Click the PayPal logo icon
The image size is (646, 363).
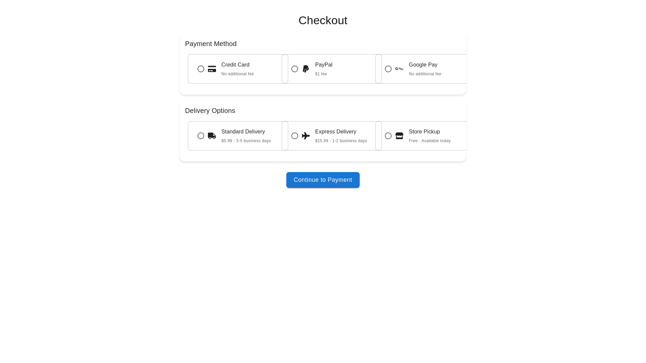pyautogui.click(x=306, y=69)
